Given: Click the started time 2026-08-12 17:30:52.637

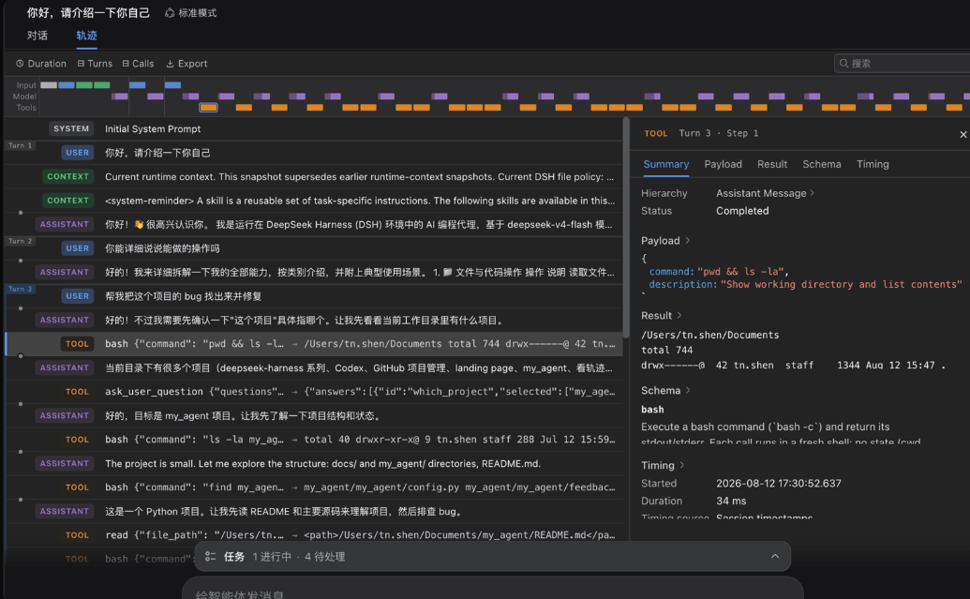Looking at the screenshot, I should tap(778, 484).
